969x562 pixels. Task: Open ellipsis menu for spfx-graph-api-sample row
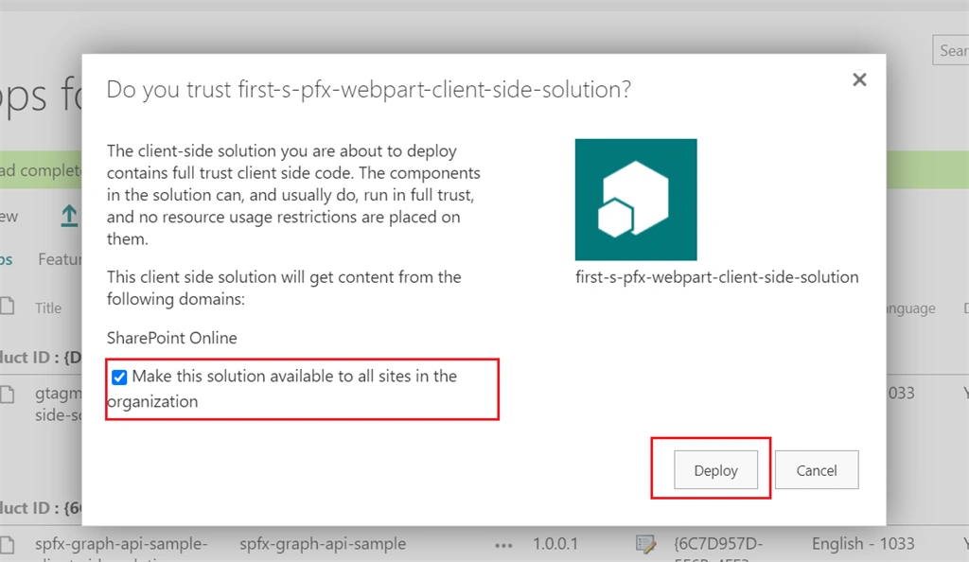(503, 545)
